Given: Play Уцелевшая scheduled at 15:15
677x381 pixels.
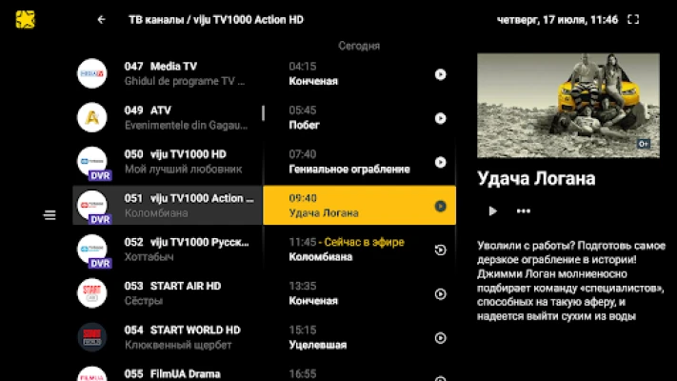Looking at the screenshot, I should pyautogui.click(x=440, y=337).
